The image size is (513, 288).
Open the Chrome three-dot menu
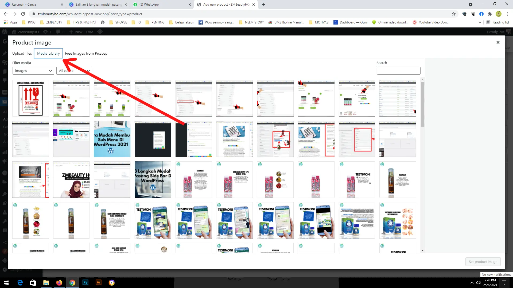(507, 14)
